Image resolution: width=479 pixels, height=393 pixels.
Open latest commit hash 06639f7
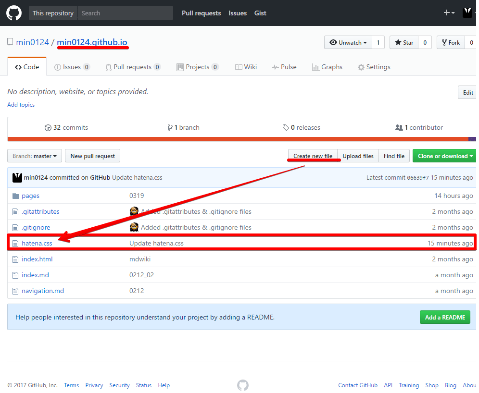pyautogui.click(x=418, y=178)
